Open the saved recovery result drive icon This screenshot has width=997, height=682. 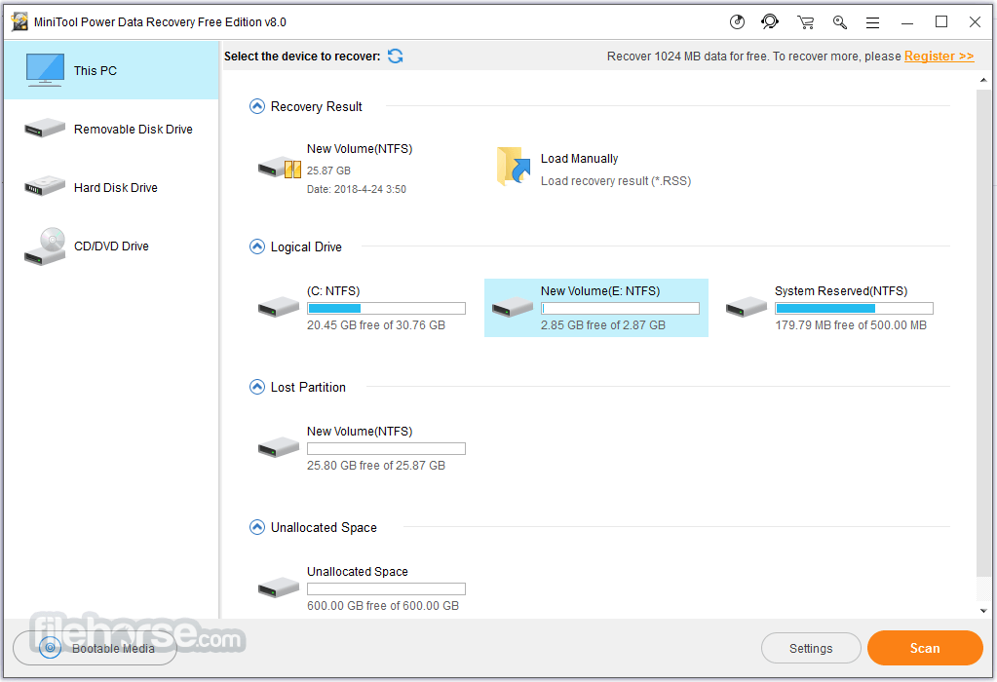(280, 168)
